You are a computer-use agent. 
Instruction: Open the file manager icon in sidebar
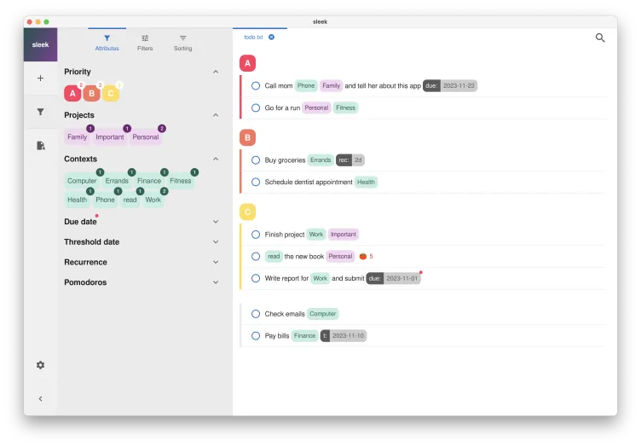pos(40,146)
